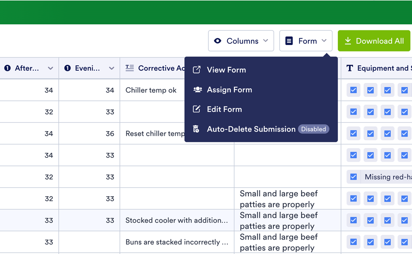Choose Assign Form from the menu

click(229, 90)
